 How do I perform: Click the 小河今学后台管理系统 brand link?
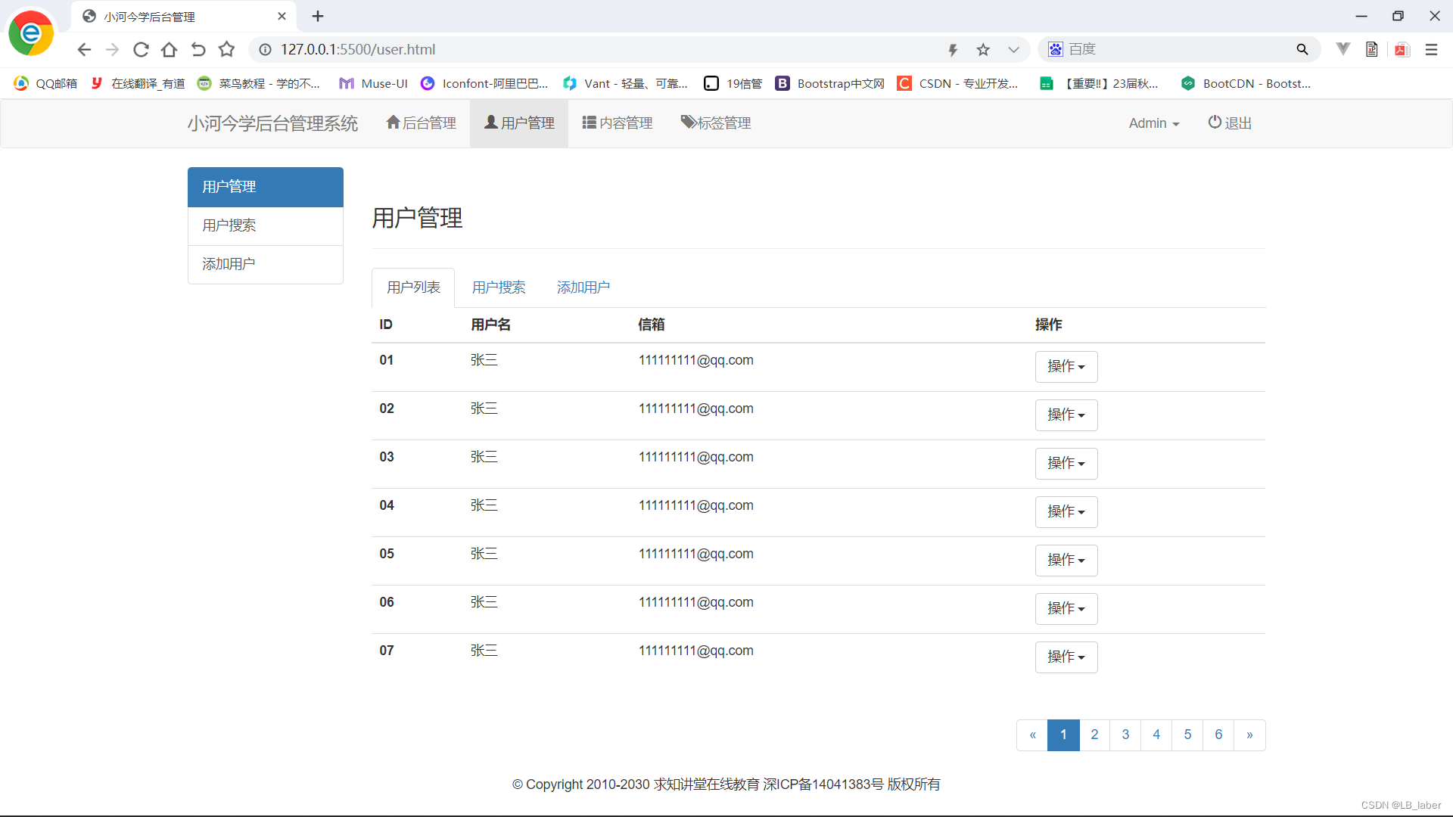(272, 123)
